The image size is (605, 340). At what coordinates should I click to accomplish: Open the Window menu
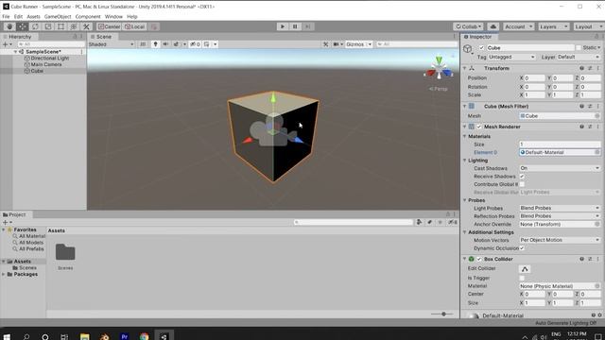point(113,17)
